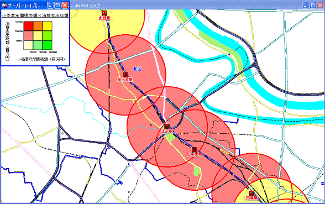This screenshot has width=325, height=204.
Task: Click the bright green bottom-right legend swatch
Action: pos(48,45)
